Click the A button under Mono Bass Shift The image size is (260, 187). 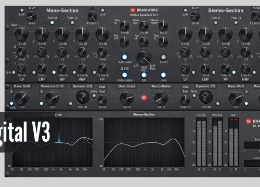pos(11,91)
